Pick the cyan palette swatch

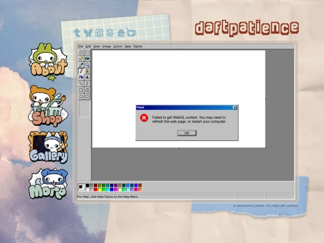[x=107, y=190]
